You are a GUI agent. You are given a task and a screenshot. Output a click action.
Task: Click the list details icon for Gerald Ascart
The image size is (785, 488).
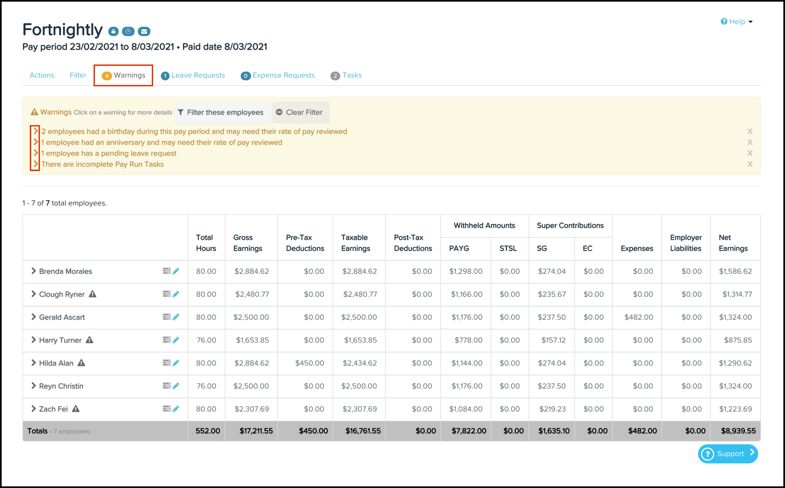click(166, 317)
